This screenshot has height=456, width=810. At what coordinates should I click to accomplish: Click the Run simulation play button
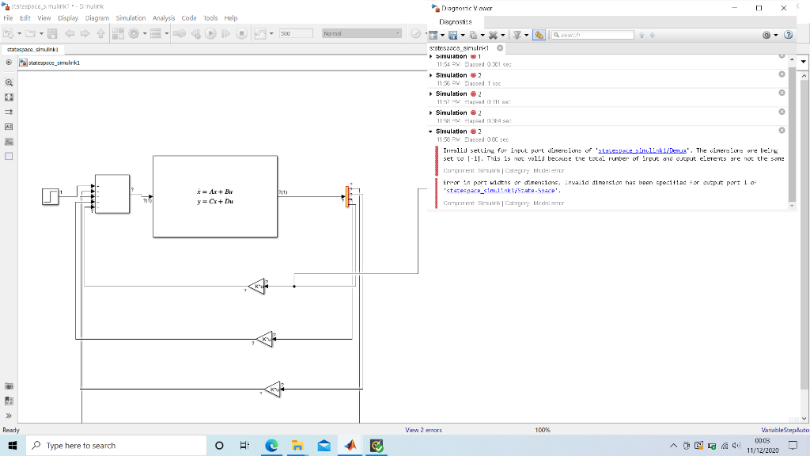click(x=210, y=33)
